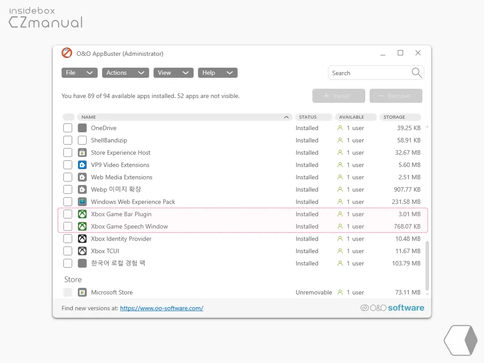The image size is (484, 363).
Task: Click the Xbox Game Bar Plugin icon
Action: [x=82, y=214]
